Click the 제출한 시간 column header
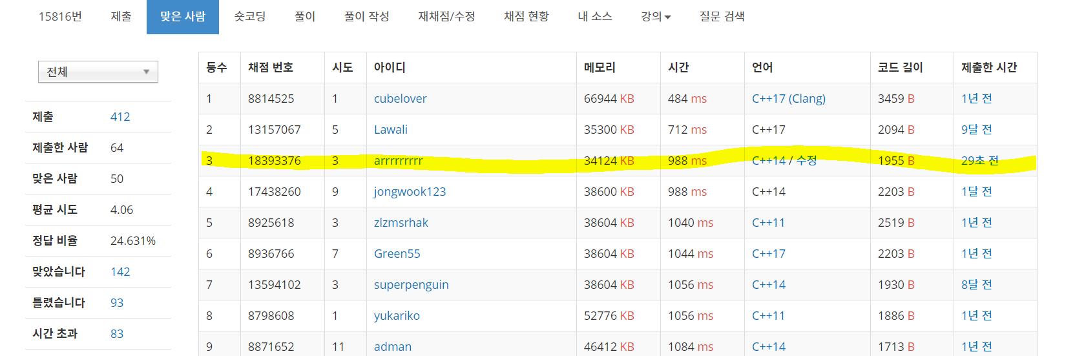The height and width of the screenshot is (356, 1075). [989, 68]
